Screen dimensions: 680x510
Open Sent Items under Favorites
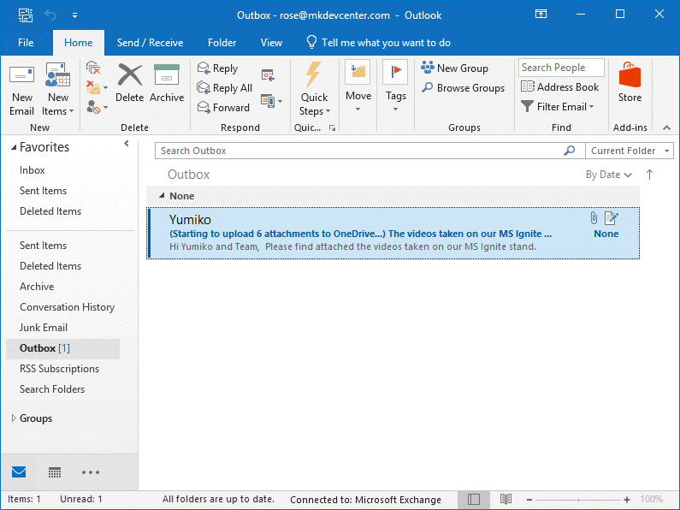pos(43,190)
